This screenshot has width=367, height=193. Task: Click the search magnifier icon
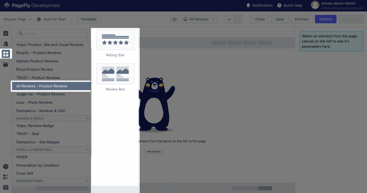point(20,33)
